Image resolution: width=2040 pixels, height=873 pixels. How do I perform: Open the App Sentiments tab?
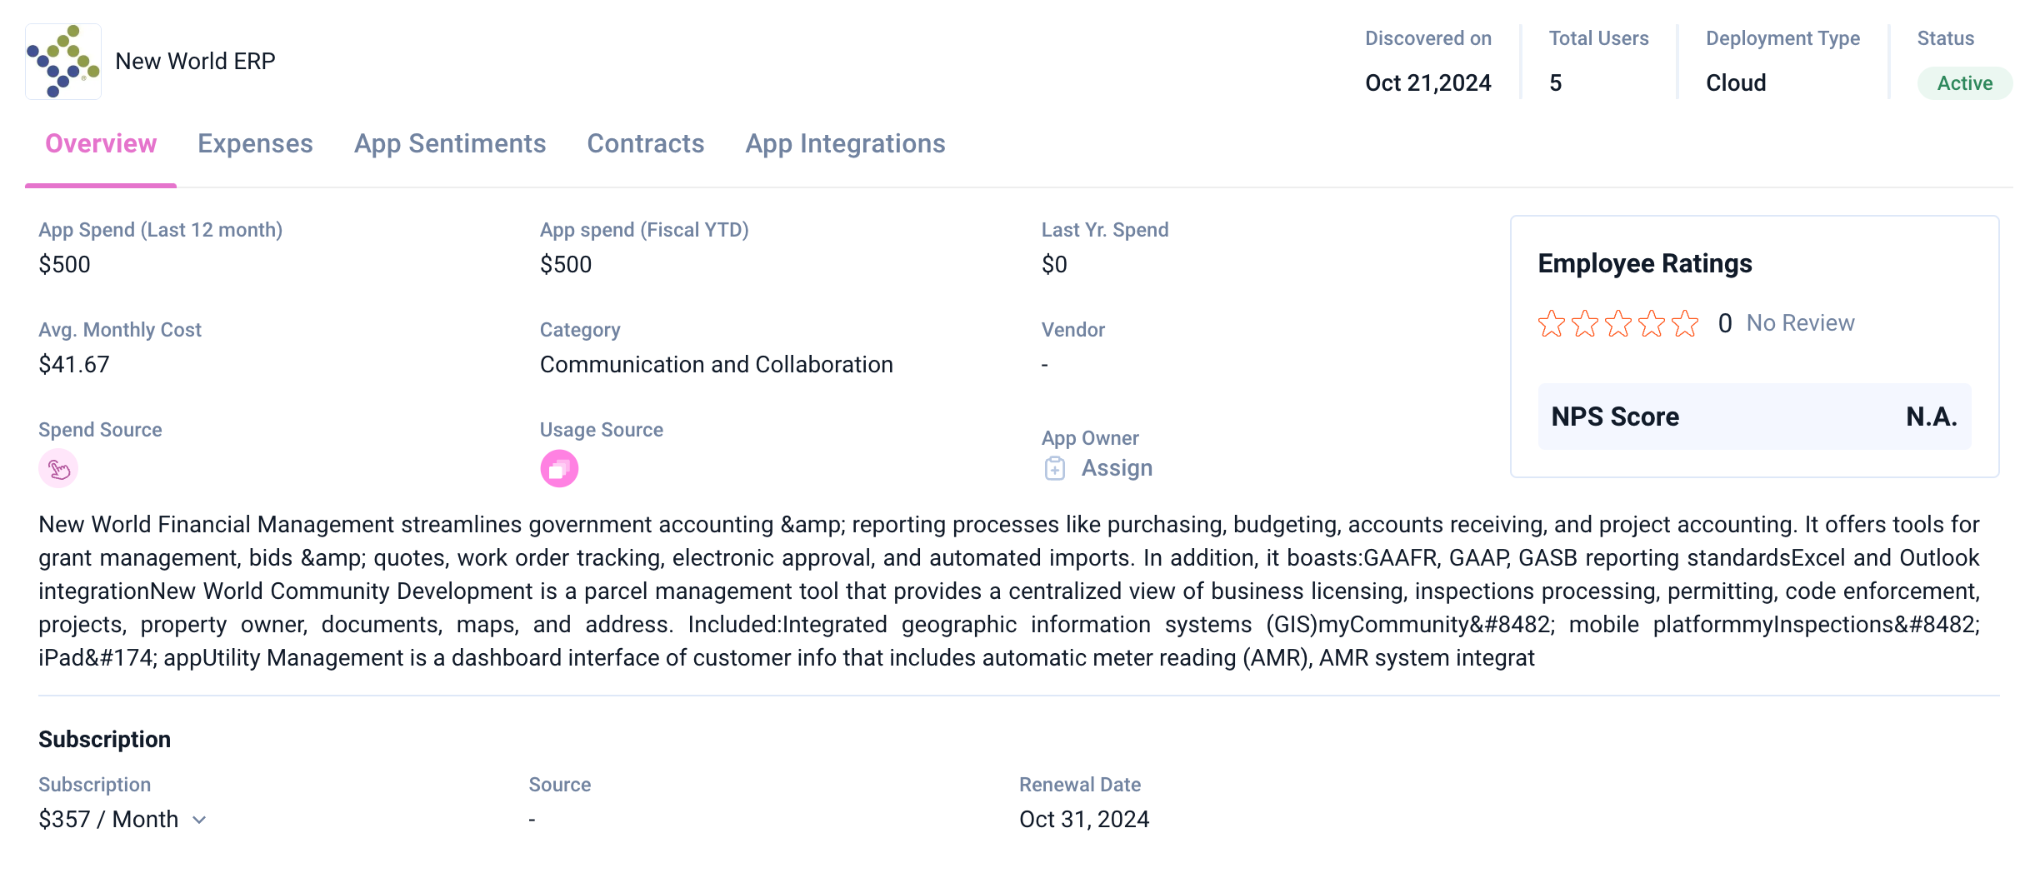(x=450, y=144)
